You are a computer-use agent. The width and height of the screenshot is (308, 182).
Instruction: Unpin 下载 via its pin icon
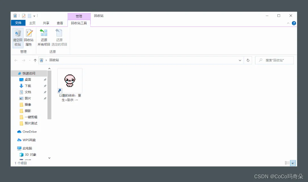pyautogui.click(x=45, y=86)
